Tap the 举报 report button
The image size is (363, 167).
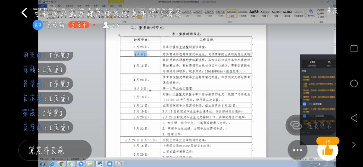pyautogui.click(x=332, y=12)
